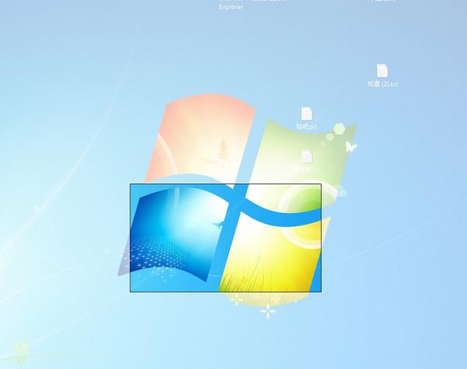Click the bird silhouette in the blue pane
The width and height of the screenshot is (467, 369).
217,225
